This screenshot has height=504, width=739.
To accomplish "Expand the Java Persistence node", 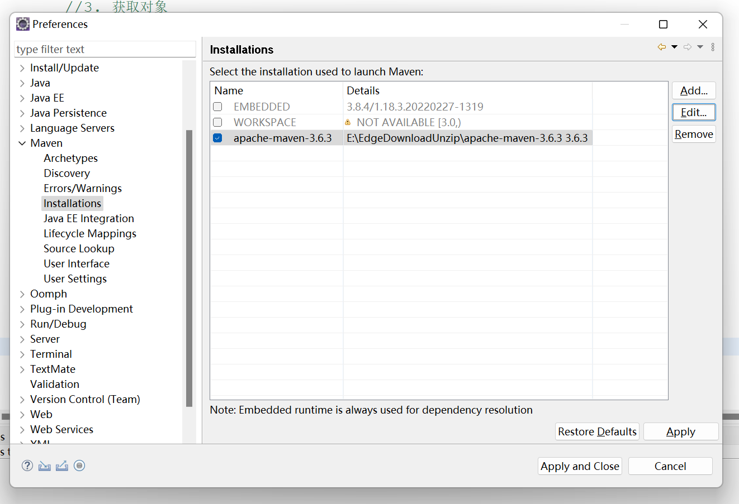I will (x=22, y=113).
